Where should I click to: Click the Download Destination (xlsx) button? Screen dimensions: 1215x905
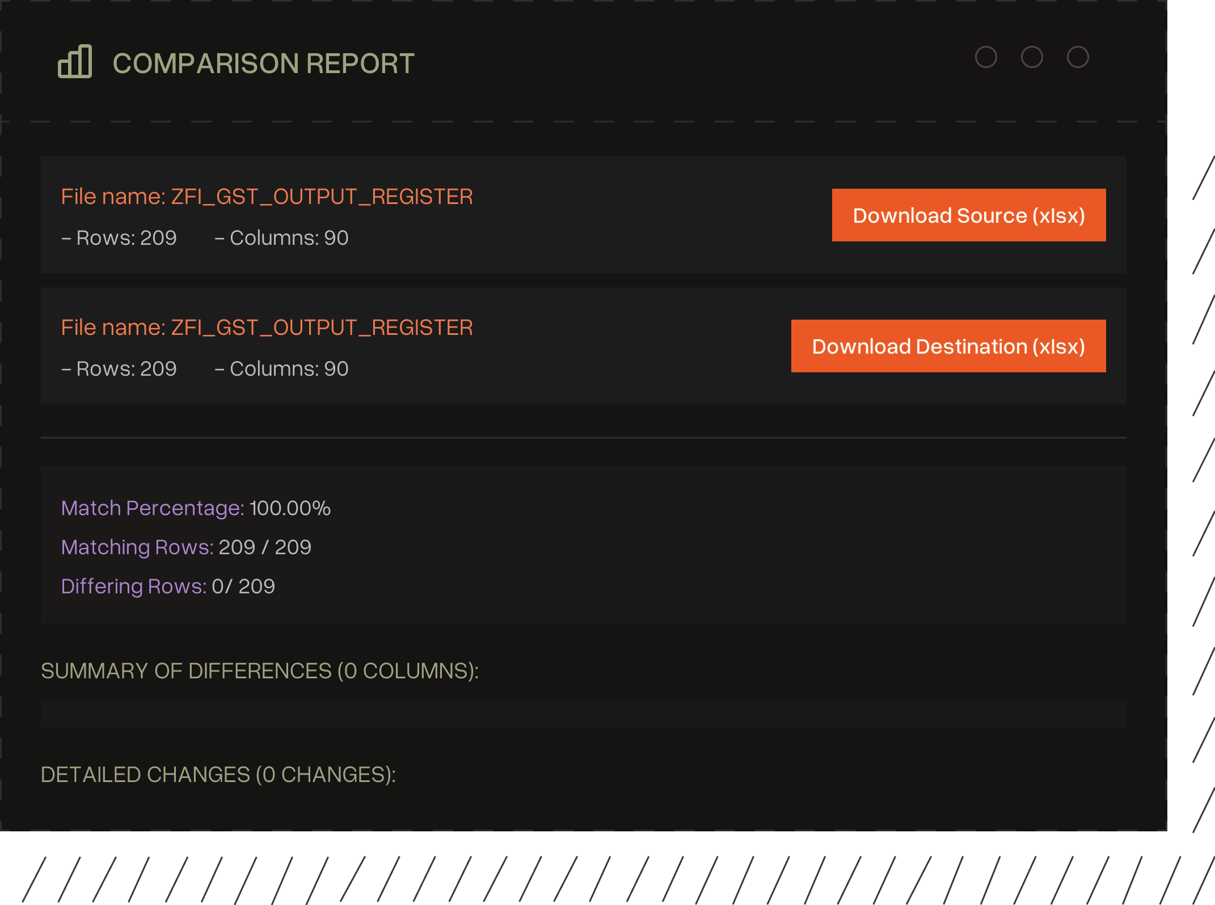pos(948,346)
